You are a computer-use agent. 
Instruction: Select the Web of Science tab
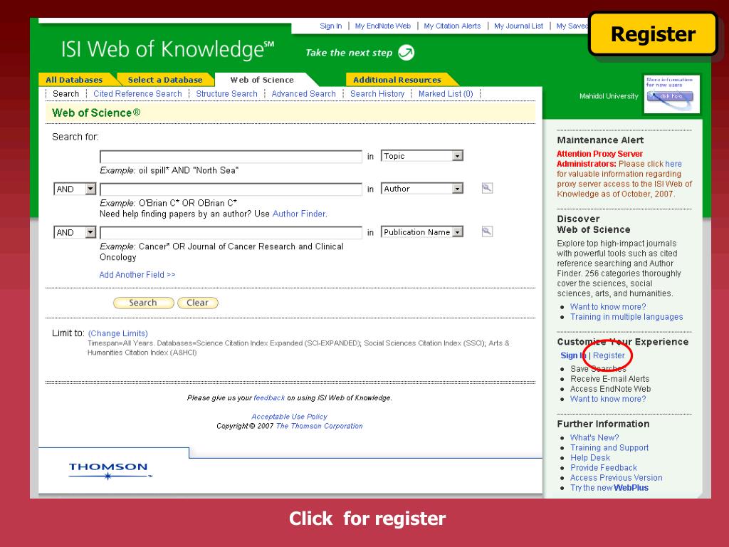pos(262,80)
